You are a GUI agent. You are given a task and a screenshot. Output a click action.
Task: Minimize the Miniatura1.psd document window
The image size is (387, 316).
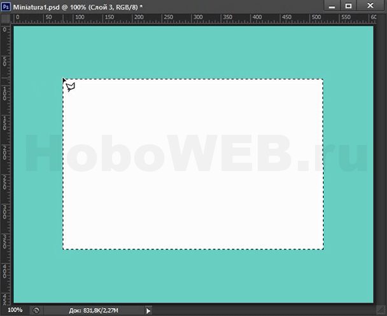point(332,6)
